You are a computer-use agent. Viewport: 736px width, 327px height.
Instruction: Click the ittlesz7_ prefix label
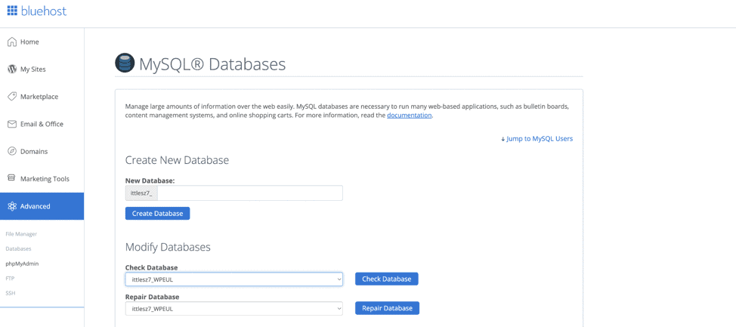click(141, 193)
